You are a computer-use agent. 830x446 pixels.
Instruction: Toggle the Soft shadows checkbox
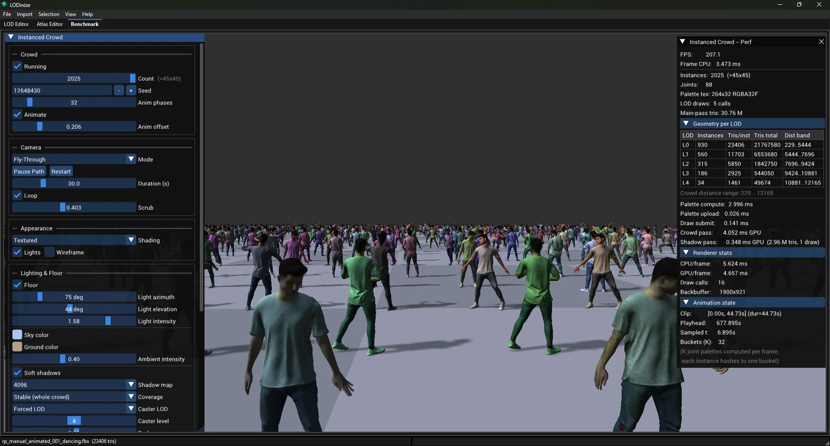pyautogui.click(x=17, y=373)
